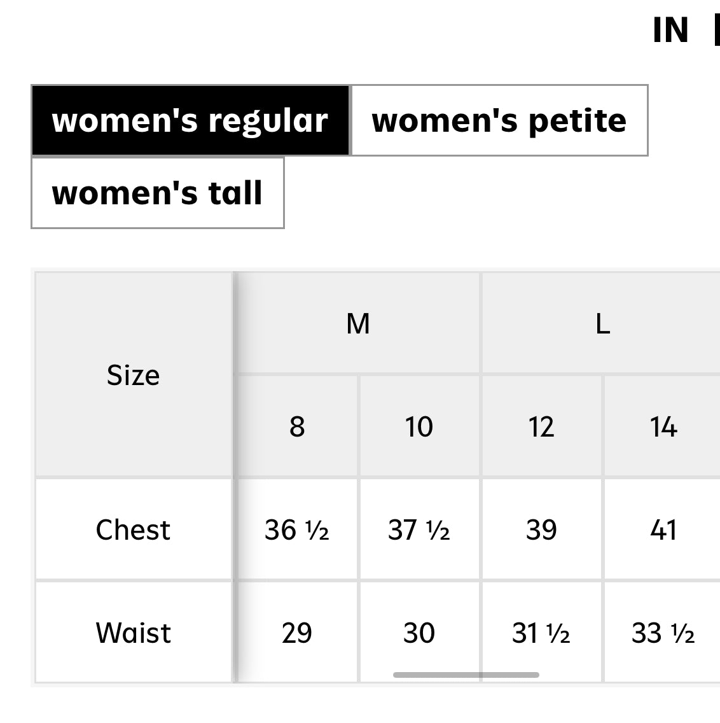This screenshot has width=720, height=723.
Task: Switch to women's petite tab
Action: click(499, 120)
